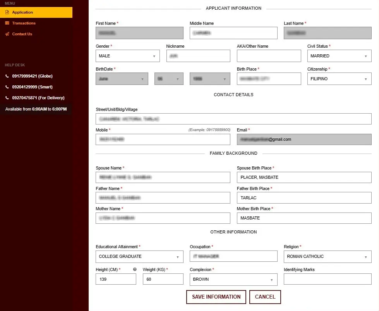Screen dimensions: 379x311
Task: Open the Citizenship dropdown
Action: point(365,79)
